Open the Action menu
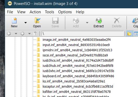Viewport: 138px width, 97px height. [x=35, y=12]
